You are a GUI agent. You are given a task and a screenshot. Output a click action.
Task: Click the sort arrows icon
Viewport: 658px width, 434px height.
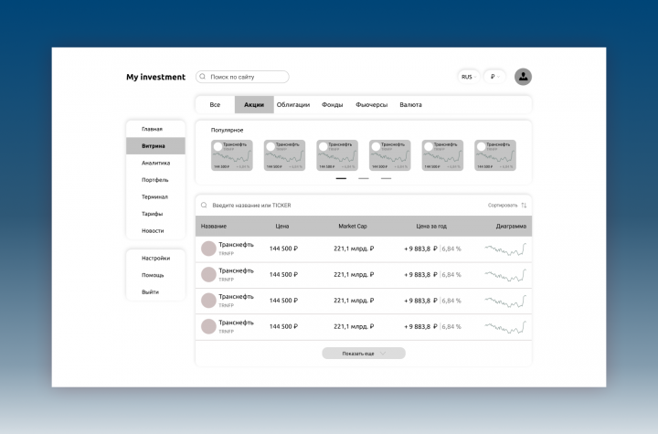[x=524, y=206]
